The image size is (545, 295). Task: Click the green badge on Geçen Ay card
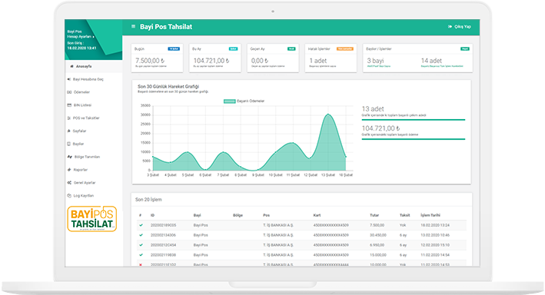tap(291, 49)
